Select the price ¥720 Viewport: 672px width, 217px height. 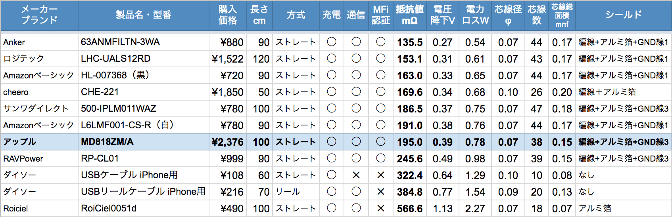(232, 76)
